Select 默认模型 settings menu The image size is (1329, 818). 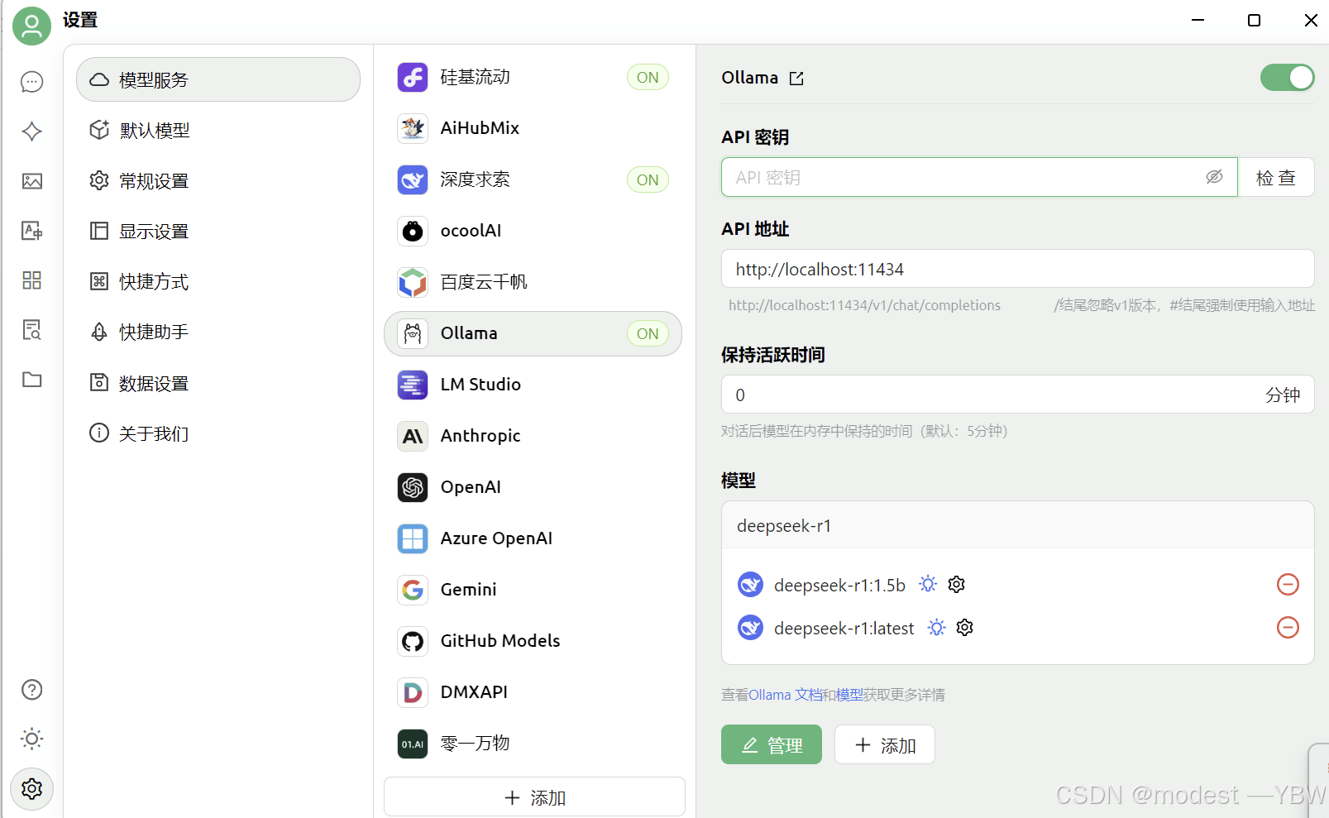pyautogui.click(x=218, y=131)
